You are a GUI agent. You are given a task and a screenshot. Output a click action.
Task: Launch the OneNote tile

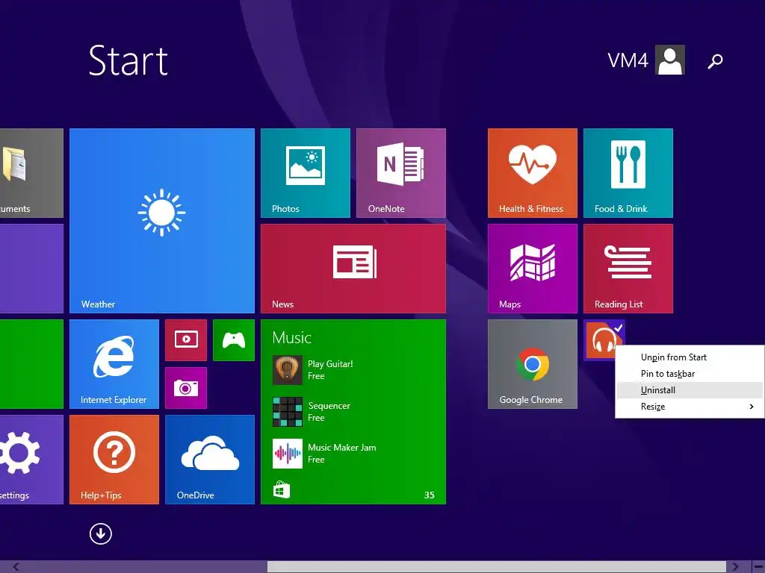coord(401,173)
